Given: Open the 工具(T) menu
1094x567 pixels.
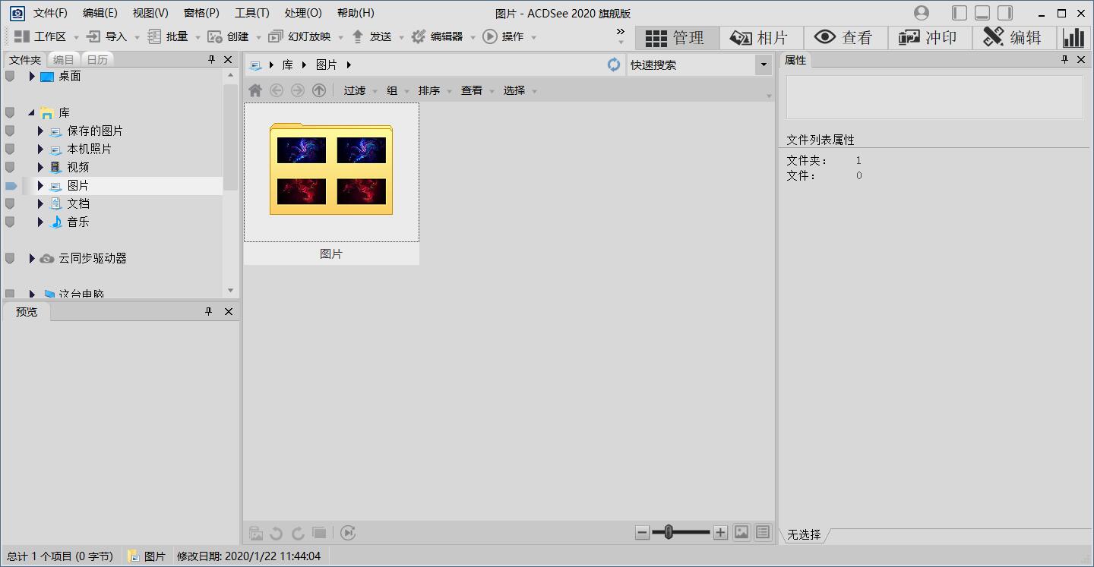Looking at the screenshot, I should [x=251, y=13].
